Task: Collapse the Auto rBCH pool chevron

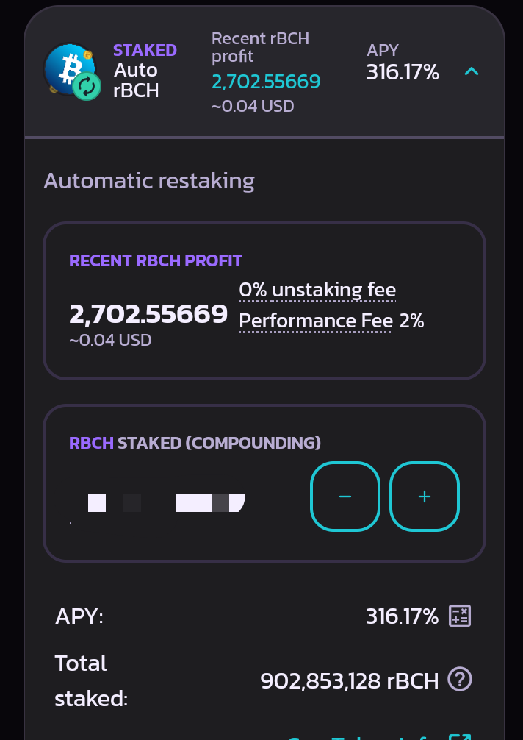Action: [x=472, y=71]
